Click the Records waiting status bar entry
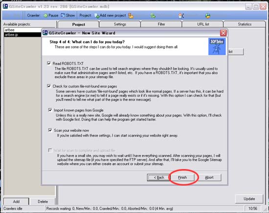269x213 pixels. tap(110, 209)
